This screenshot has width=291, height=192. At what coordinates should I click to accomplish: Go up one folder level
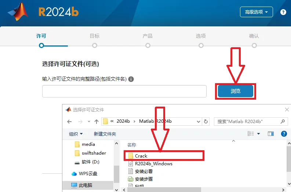pyautogui.click(x=96, y=122)
